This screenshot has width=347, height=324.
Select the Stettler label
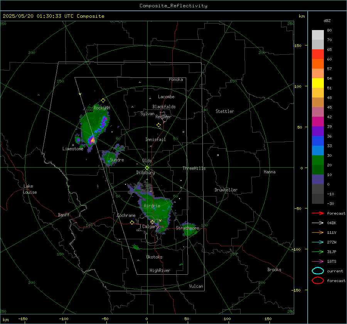(x=225, y=111)
